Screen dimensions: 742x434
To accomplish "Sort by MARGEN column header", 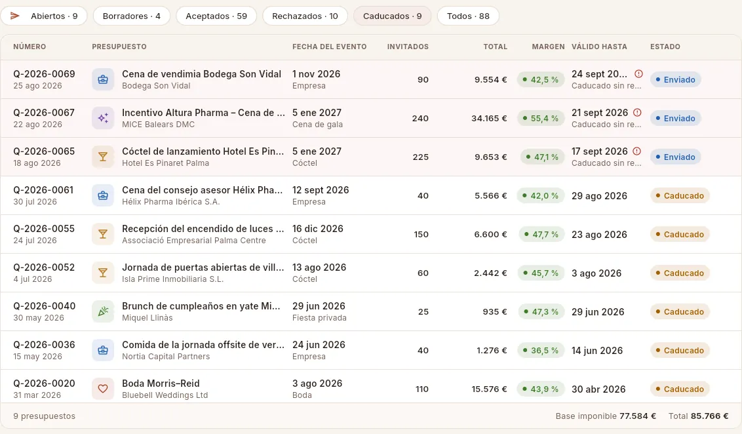I will [548, 47].
